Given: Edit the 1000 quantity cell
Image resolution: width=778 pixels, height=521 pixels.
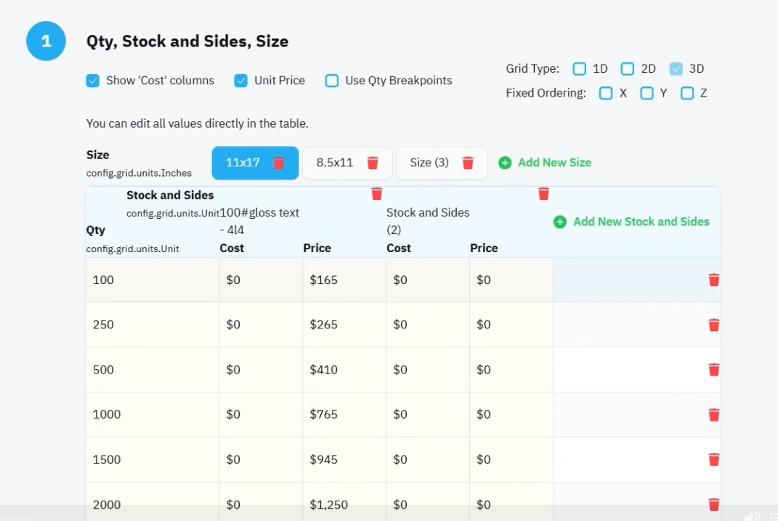Looking at the screenshot, I should (153, 414).
